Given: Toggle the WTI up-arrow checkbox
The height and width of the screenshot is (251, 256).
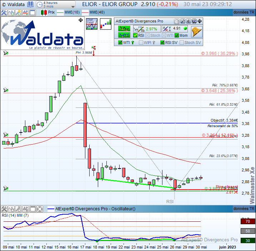Looking at the screenshot, I should point(120,42).
